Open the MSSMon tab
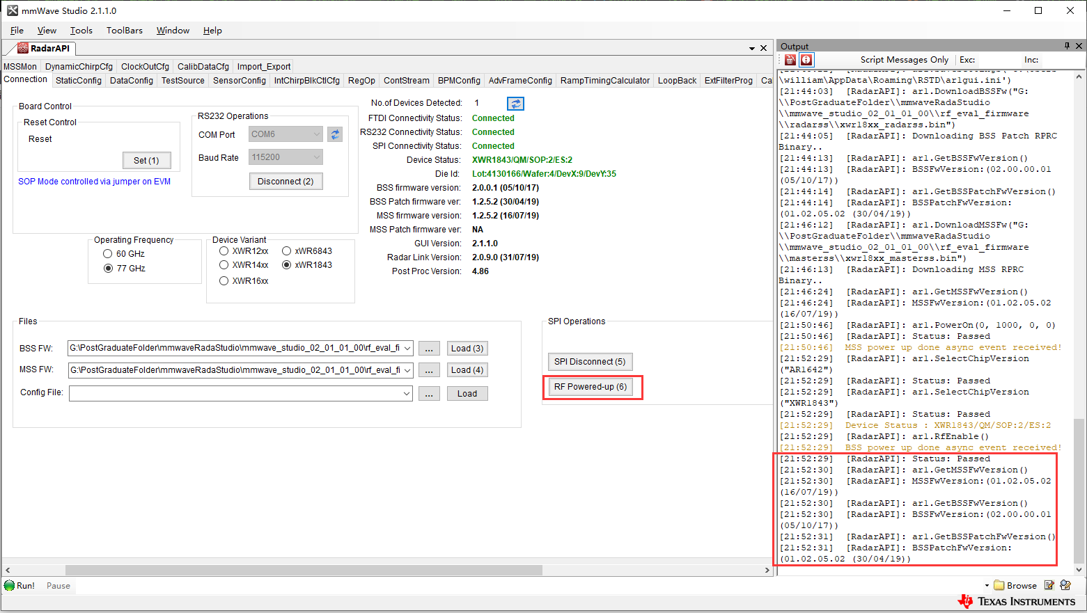This screenshot has width=1087, height=613. click(x=20, y=67)
